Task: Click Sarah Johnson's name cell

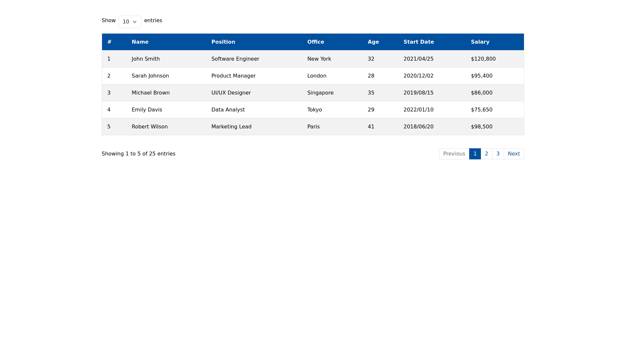Action: pyautogui.click(x=150, y=76)
